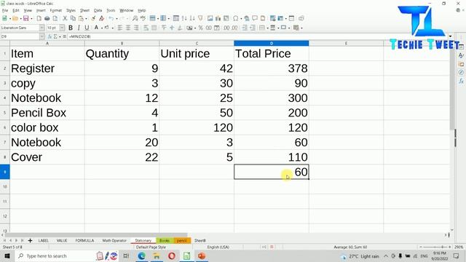Click the New spreadsheet icon

4,18
